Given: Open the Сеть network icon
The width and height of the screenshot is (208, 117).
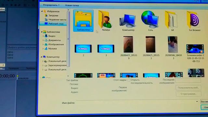Looking at the screenshot, I should 150,21.
